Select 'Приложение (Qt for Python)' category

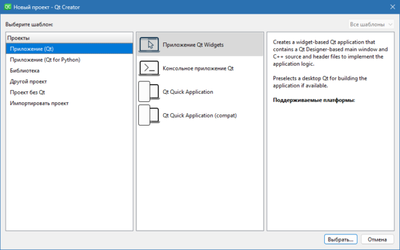tap(69, 59)
